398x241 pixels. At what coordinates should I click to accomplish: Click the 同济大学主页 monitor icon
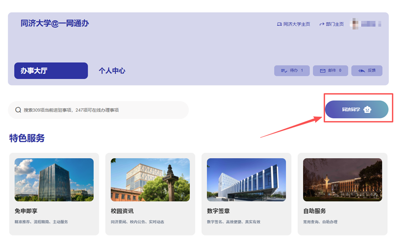coord(279,24)
